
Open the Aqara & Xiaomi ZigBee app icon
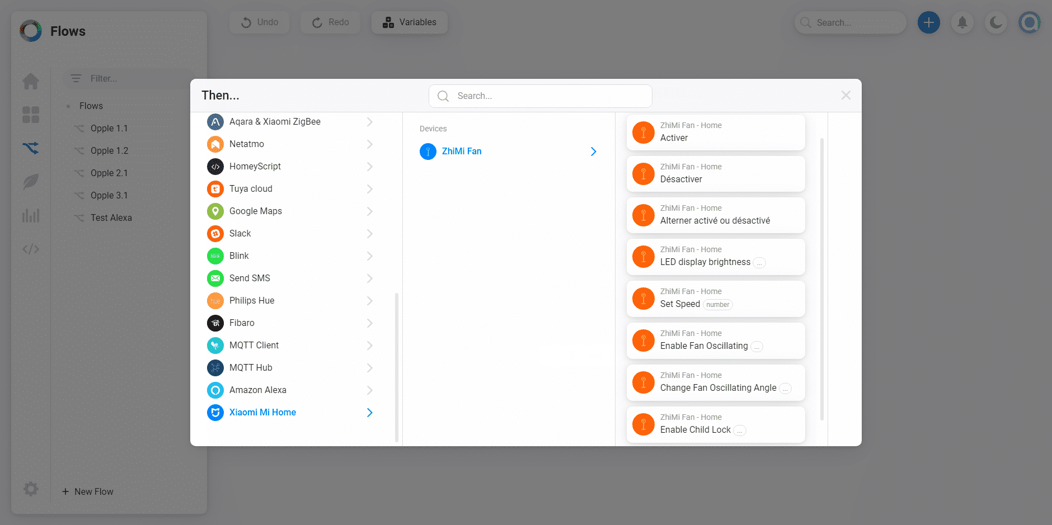[x=215, y=122]
